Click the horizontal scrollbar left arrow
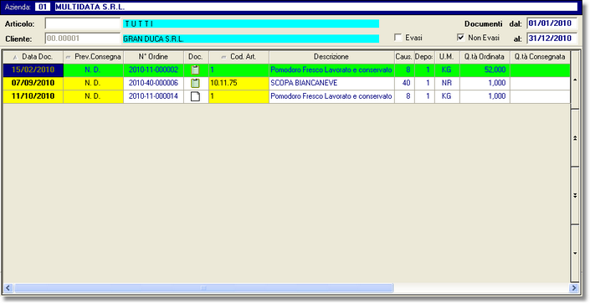The width and height of the screenshot is (590, 304). [8, 288]
